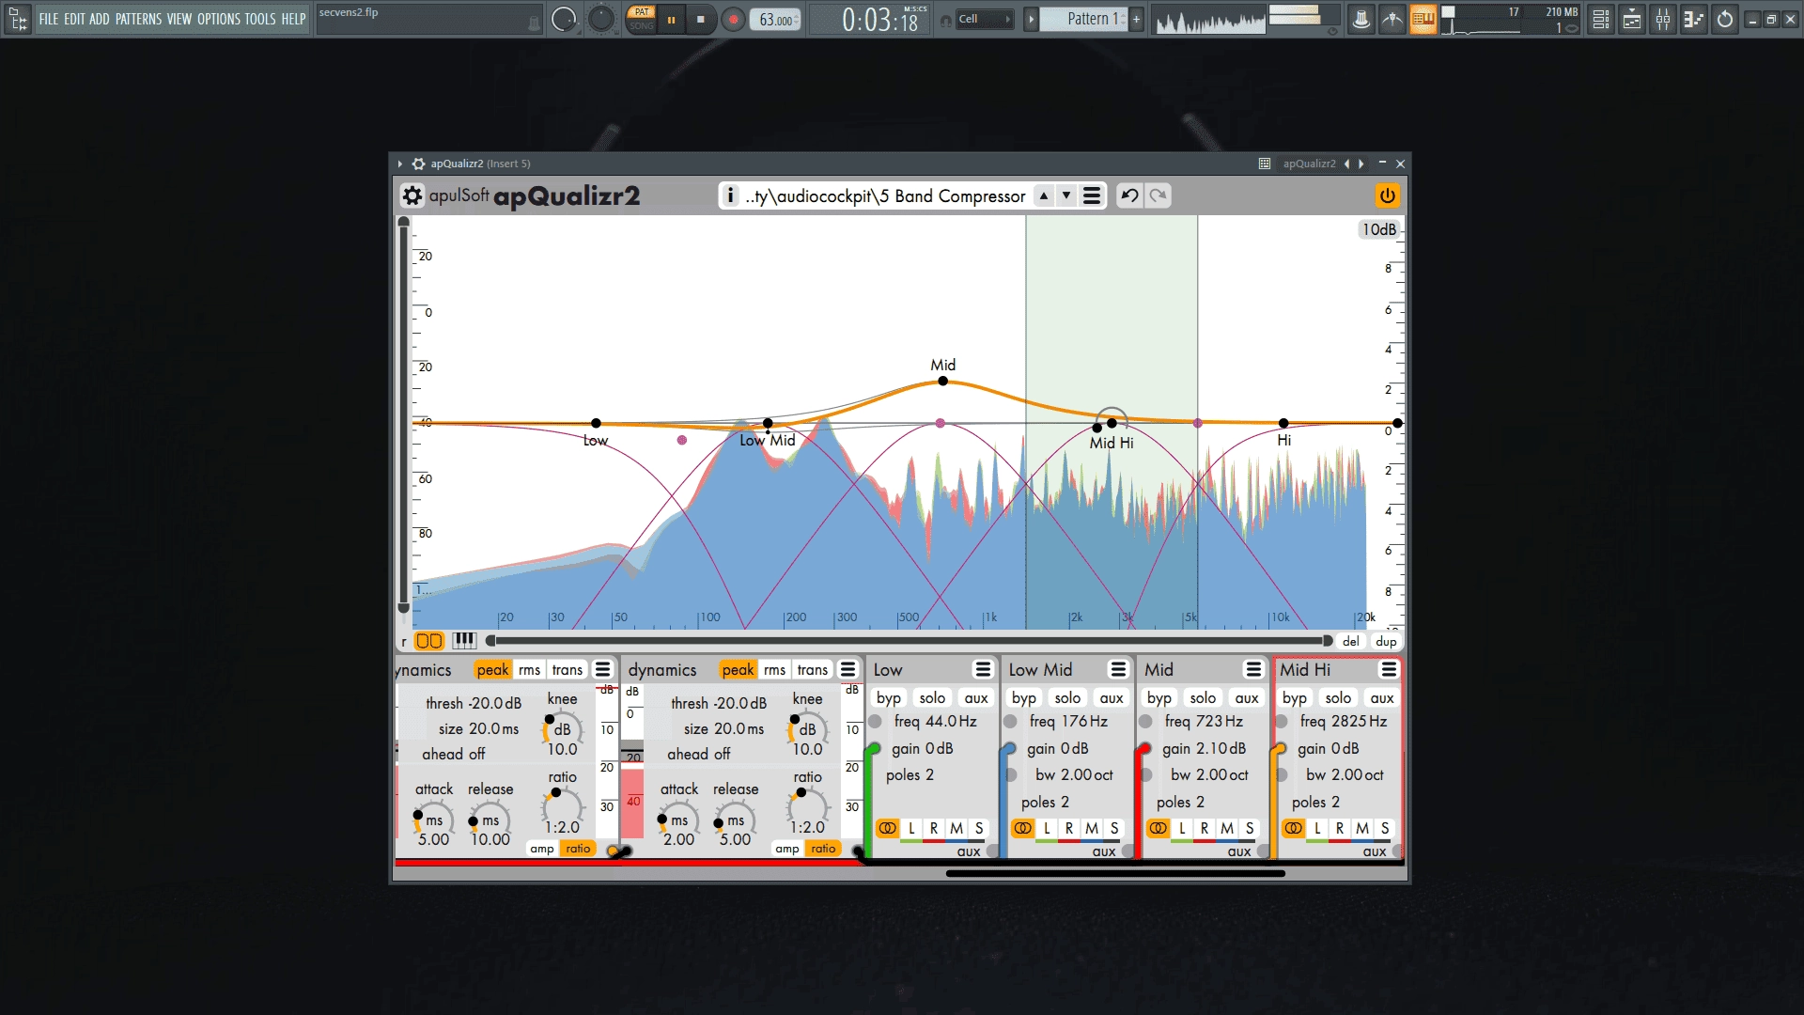
Task: Select previous preset with up arrow
Action: [x=1044, y=195]
